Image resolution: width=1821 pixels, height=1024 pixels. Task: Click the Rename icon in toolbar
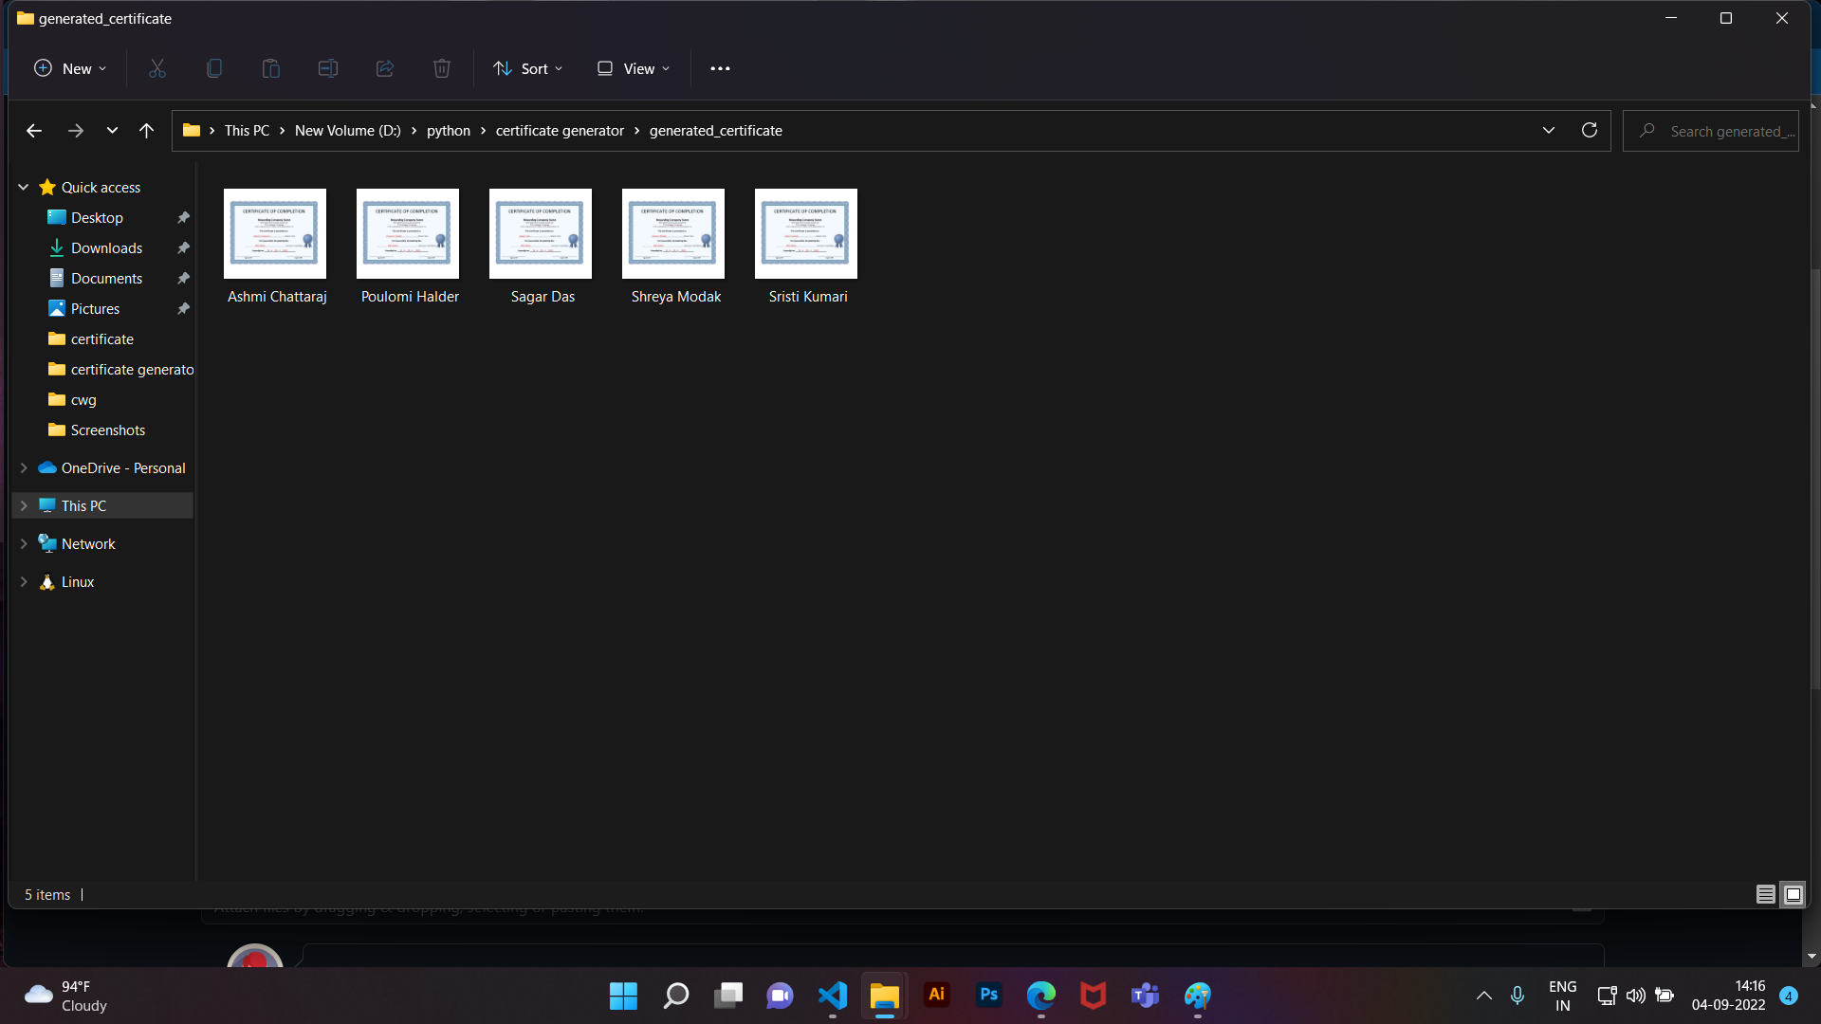(x=328, y=68)
